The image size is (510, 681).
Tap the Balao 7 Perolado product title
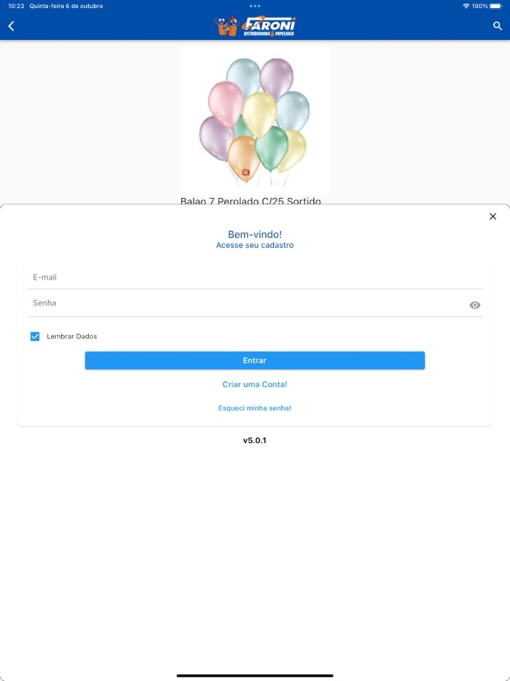tap(251, 201)
